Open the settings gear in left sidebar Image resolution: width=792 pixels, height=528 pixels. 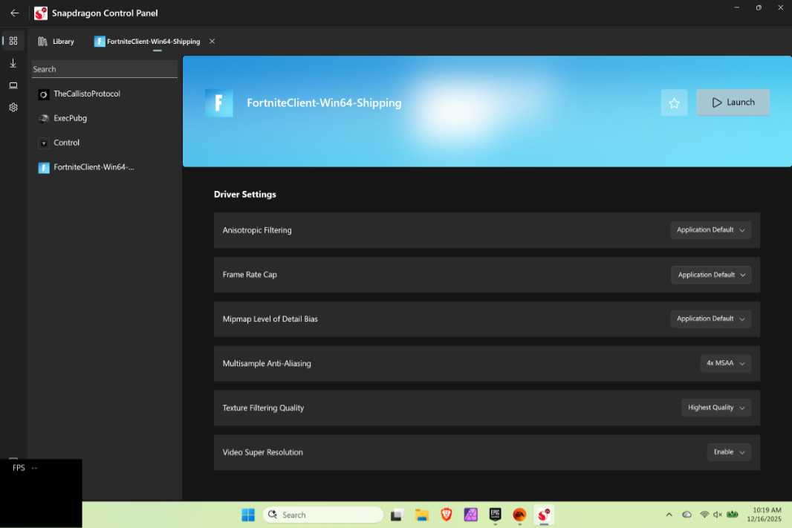pyautogui.click(x=13, y=108)
